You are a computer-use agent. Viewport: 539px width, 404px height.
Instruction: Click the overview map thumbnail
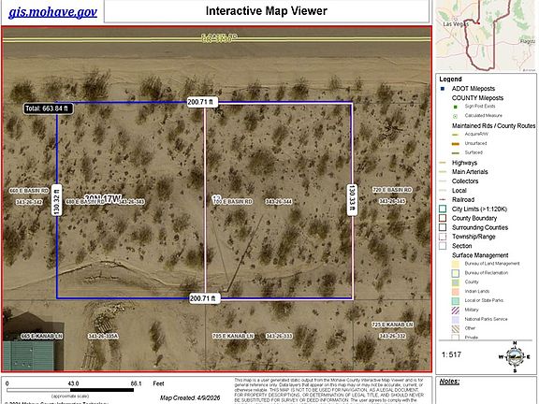[486, 36]
